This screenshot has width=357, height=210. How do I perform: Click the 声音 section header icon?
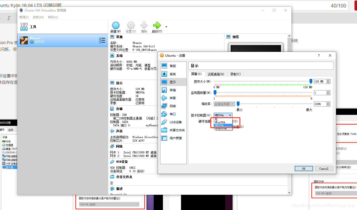[x=112, y=131]
